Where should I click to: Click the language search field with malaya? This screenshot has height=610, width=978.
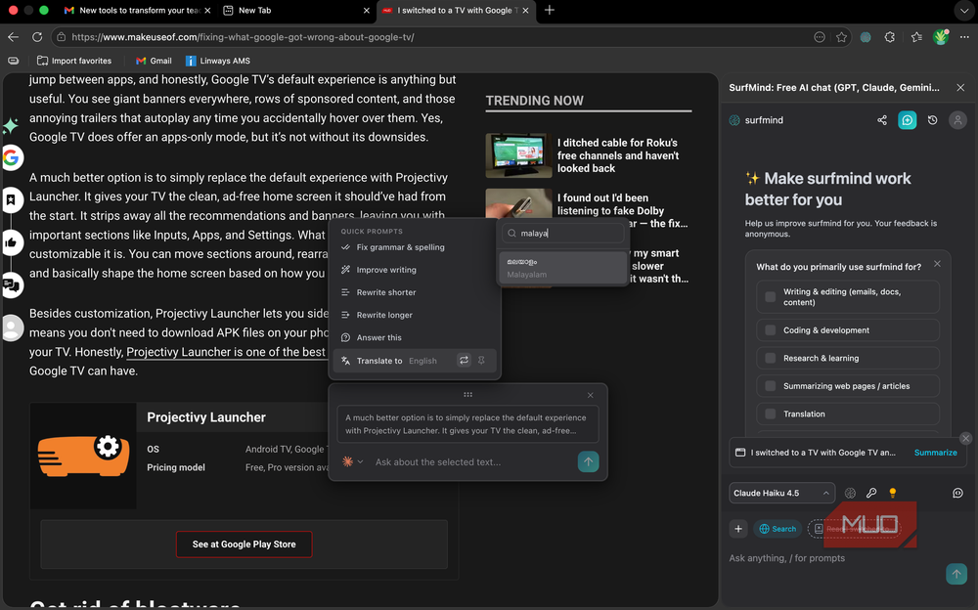[x=562, y=234]
